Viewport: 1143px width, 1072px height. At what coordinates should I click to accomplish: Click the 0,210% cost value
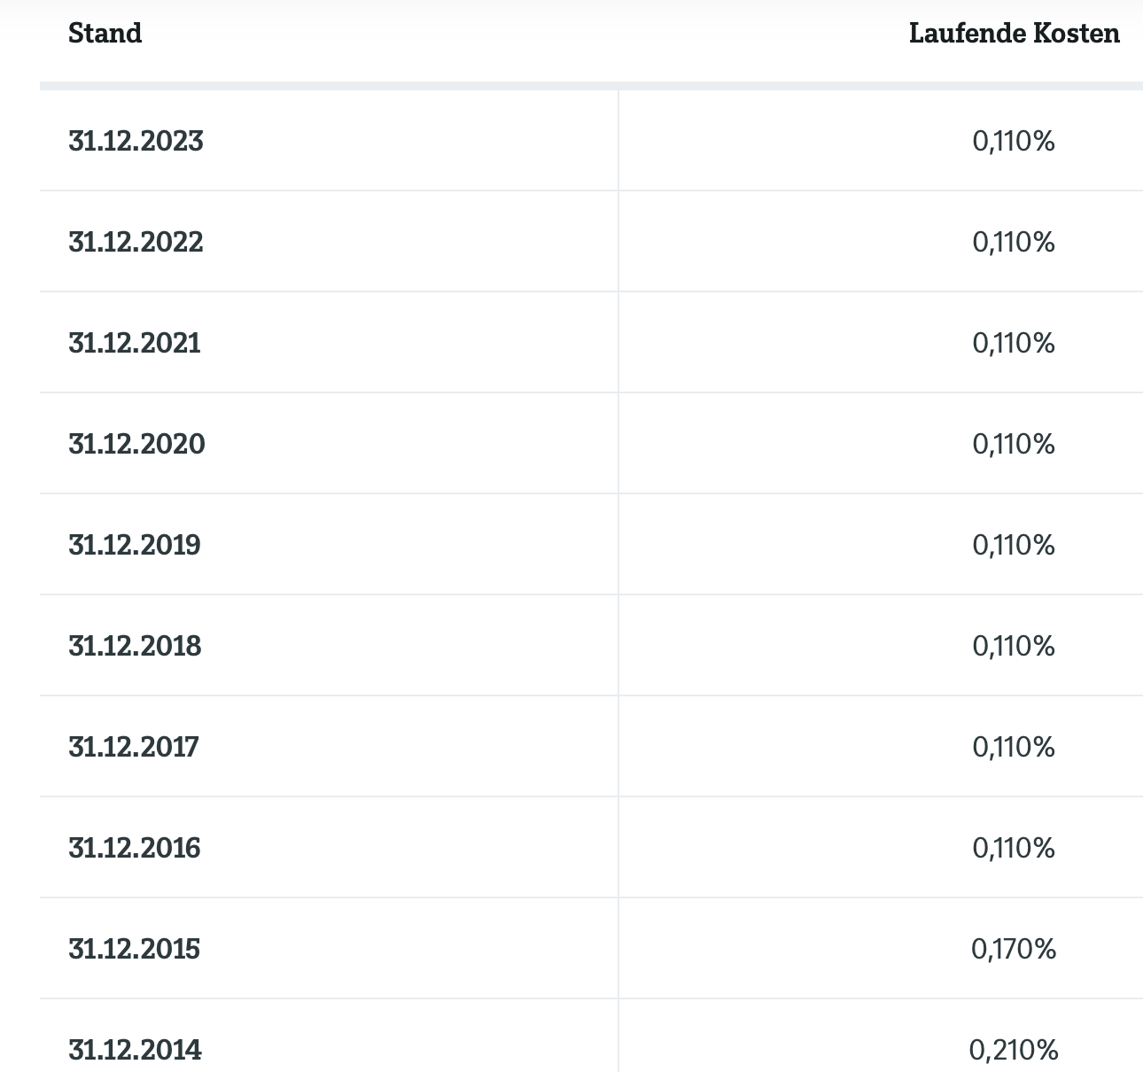pos(1014,1050)
